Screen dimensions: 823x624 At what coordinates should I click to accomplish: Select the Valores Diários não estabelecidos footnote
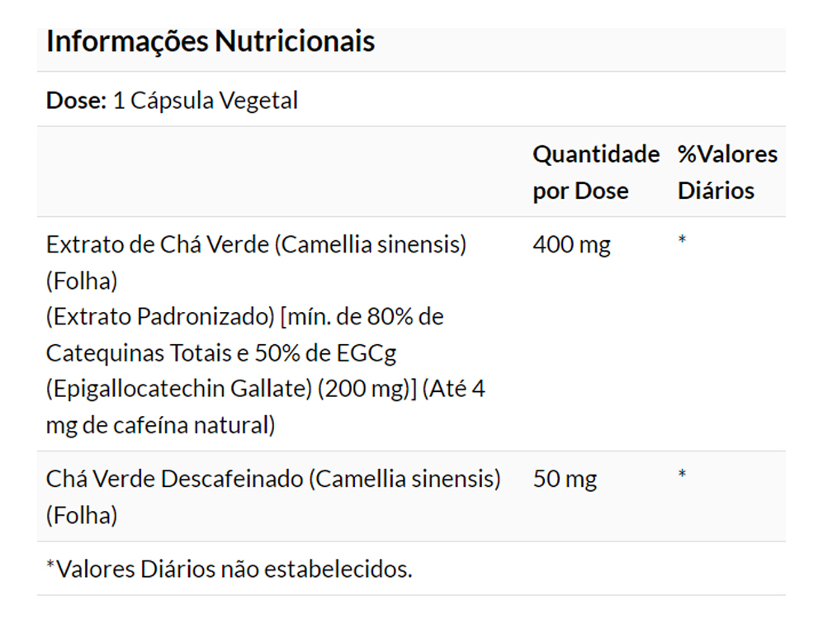point(229,569)
